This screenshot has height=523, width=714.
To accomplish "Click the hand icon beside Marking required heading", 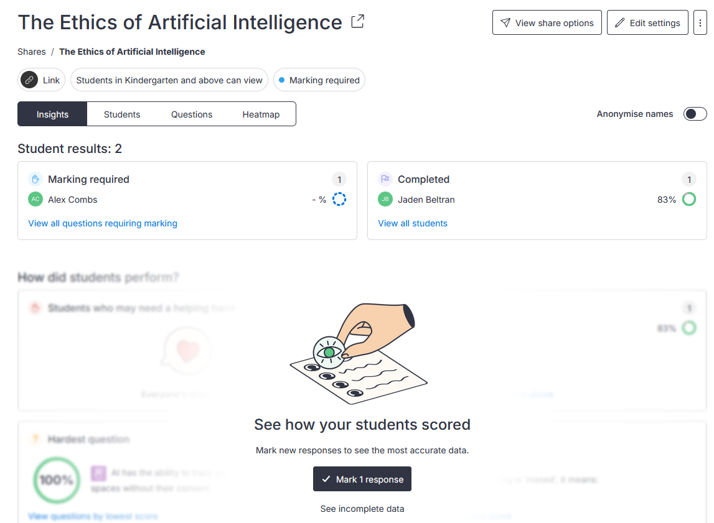I will (35, 179).
